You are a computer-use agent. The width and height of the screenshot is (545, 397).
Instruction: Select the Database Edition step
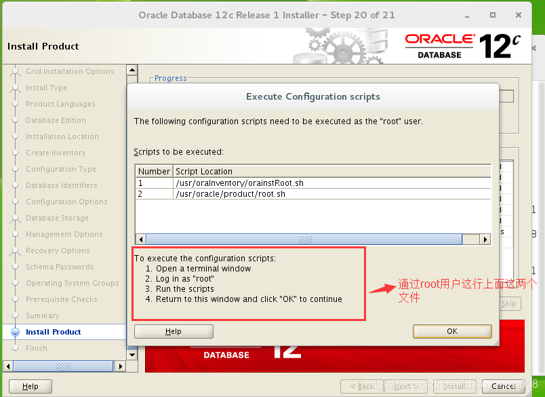[x=56, y=120]
